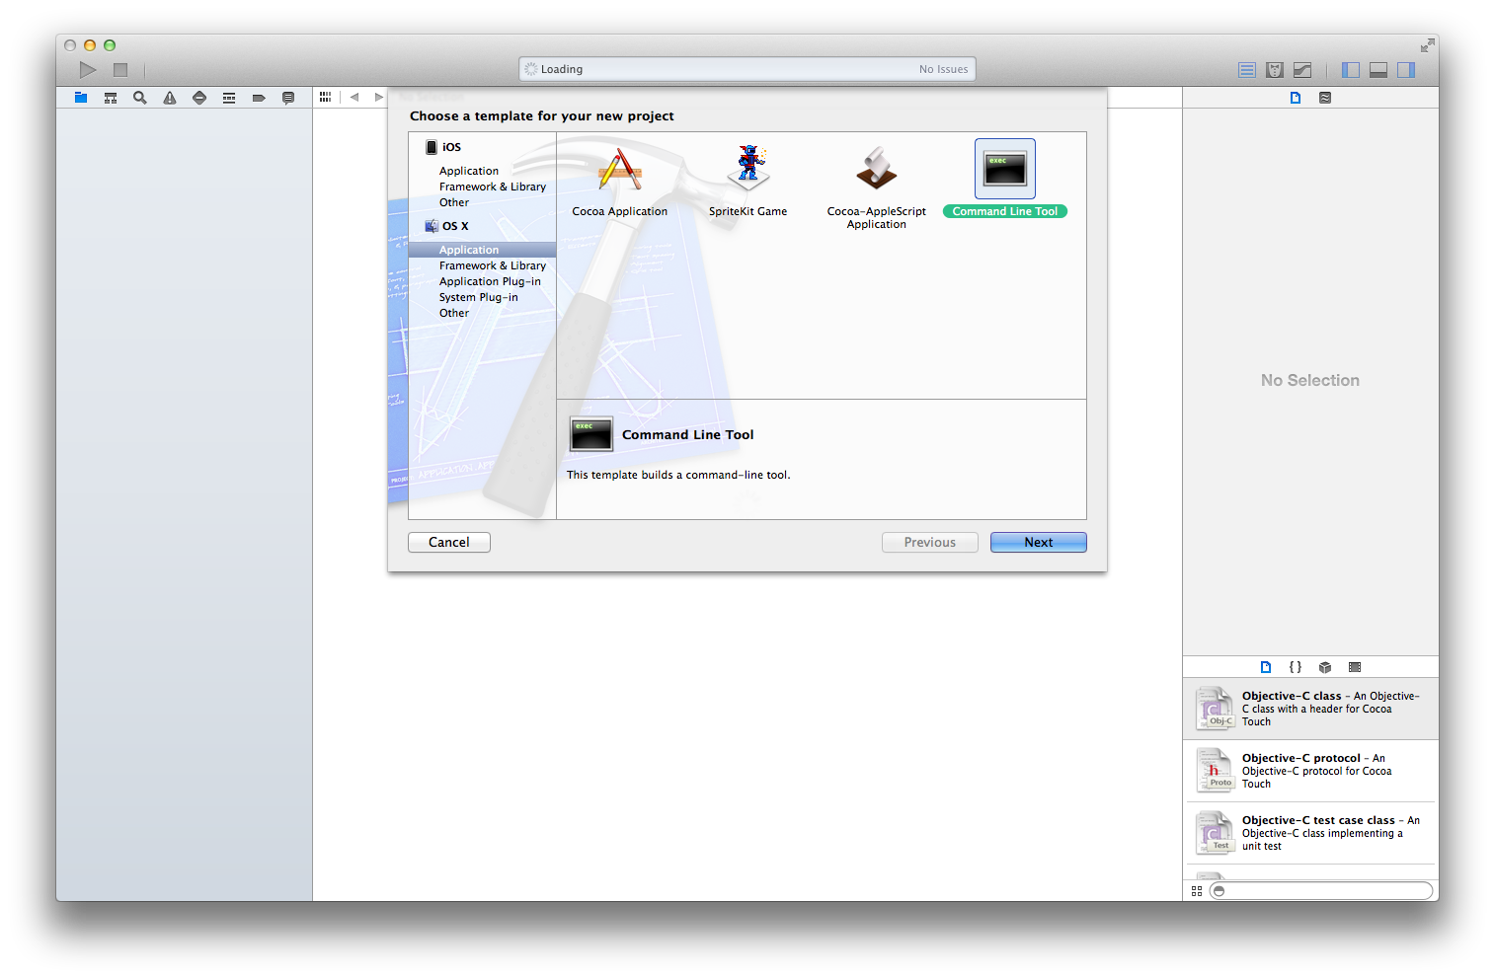Image resolution: width=1495 pixels, height=979 pixels.
Task: Click the Next button
Action: 1039,543
